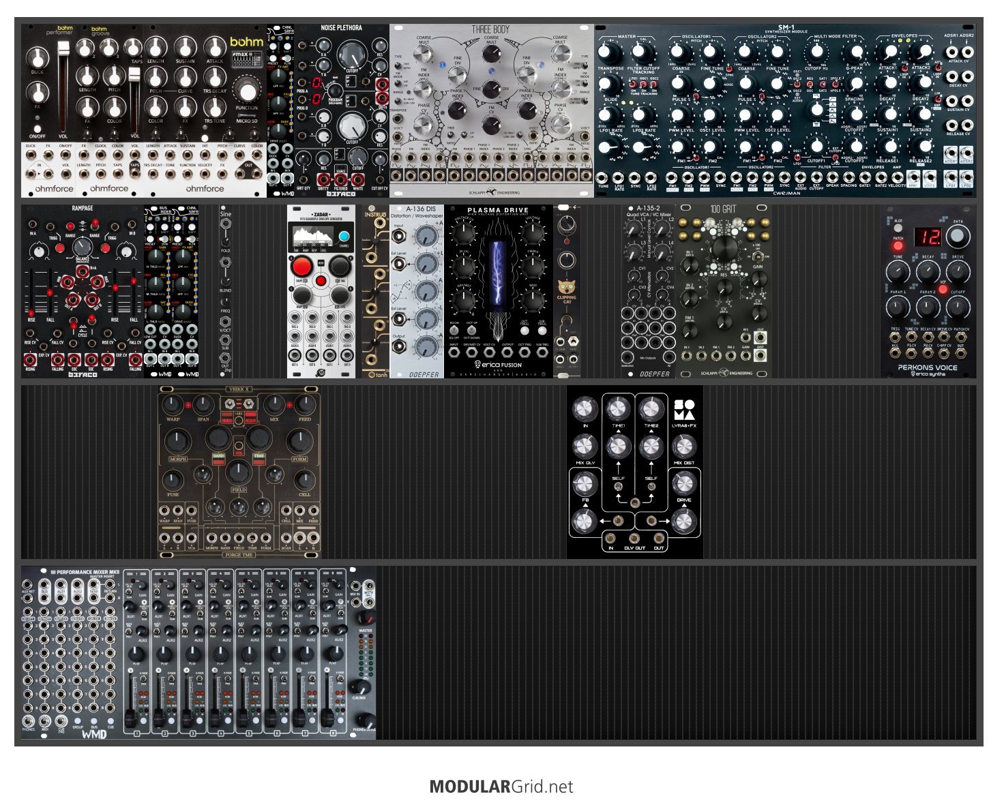Click the WARP knob on Vhikk X
Screen dimensions: 1004x801
(173, 404)
